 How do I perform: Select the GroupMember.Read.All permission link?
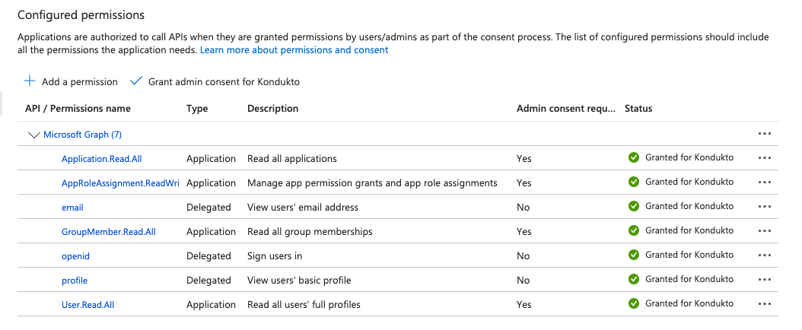coord(108,232)
